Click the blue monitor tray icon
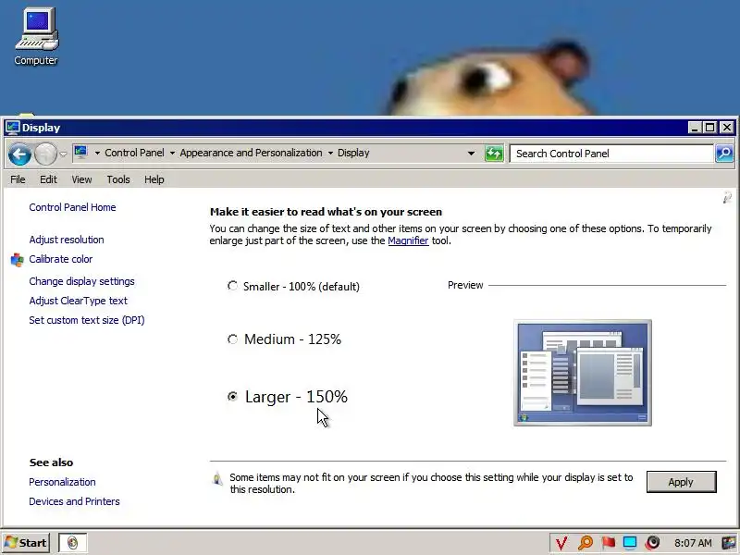Screen dimensions: 740x555 [x=630, y=543]
